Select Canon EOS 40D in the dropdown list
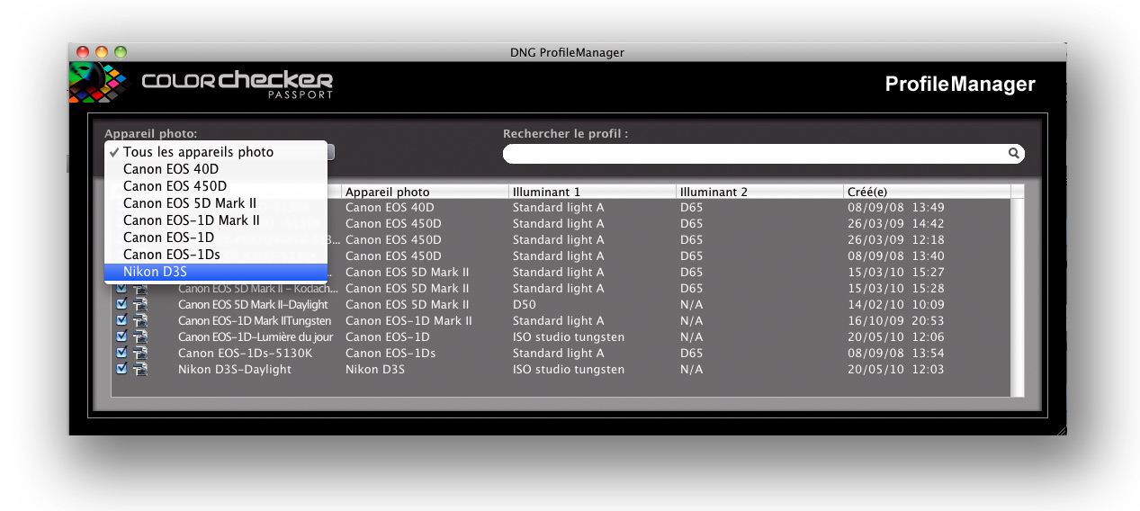The image size is (1140, 511). [216, 169]
